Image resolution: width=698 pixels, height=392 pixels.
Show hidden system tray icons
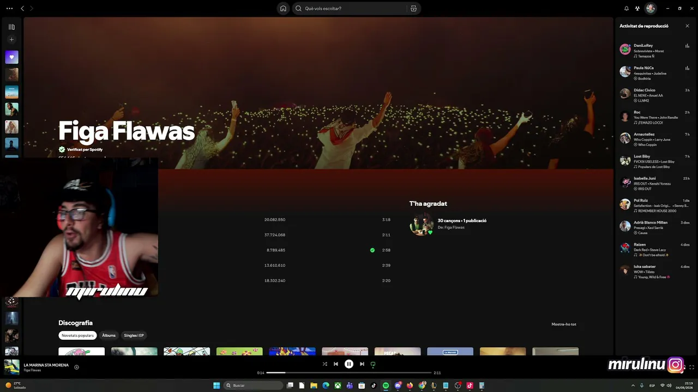pyautogui.click(x=633, y=385)
